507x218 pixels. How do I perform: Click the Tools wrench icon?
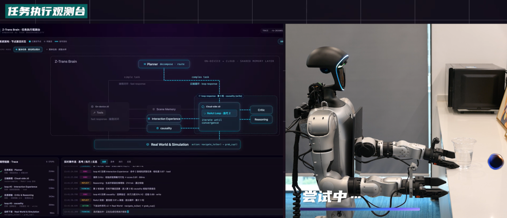point(94,113)
